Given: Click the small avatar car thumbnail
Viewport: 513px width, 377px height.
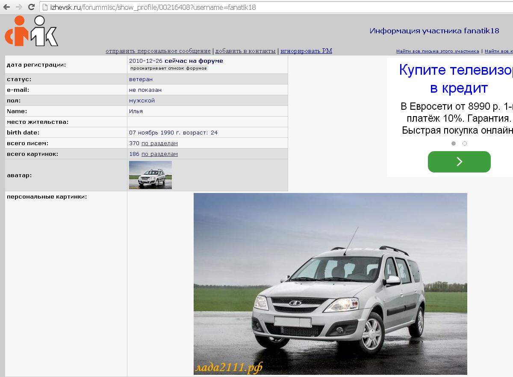Looking at the screenshot, I should click(x=150, y=175).
